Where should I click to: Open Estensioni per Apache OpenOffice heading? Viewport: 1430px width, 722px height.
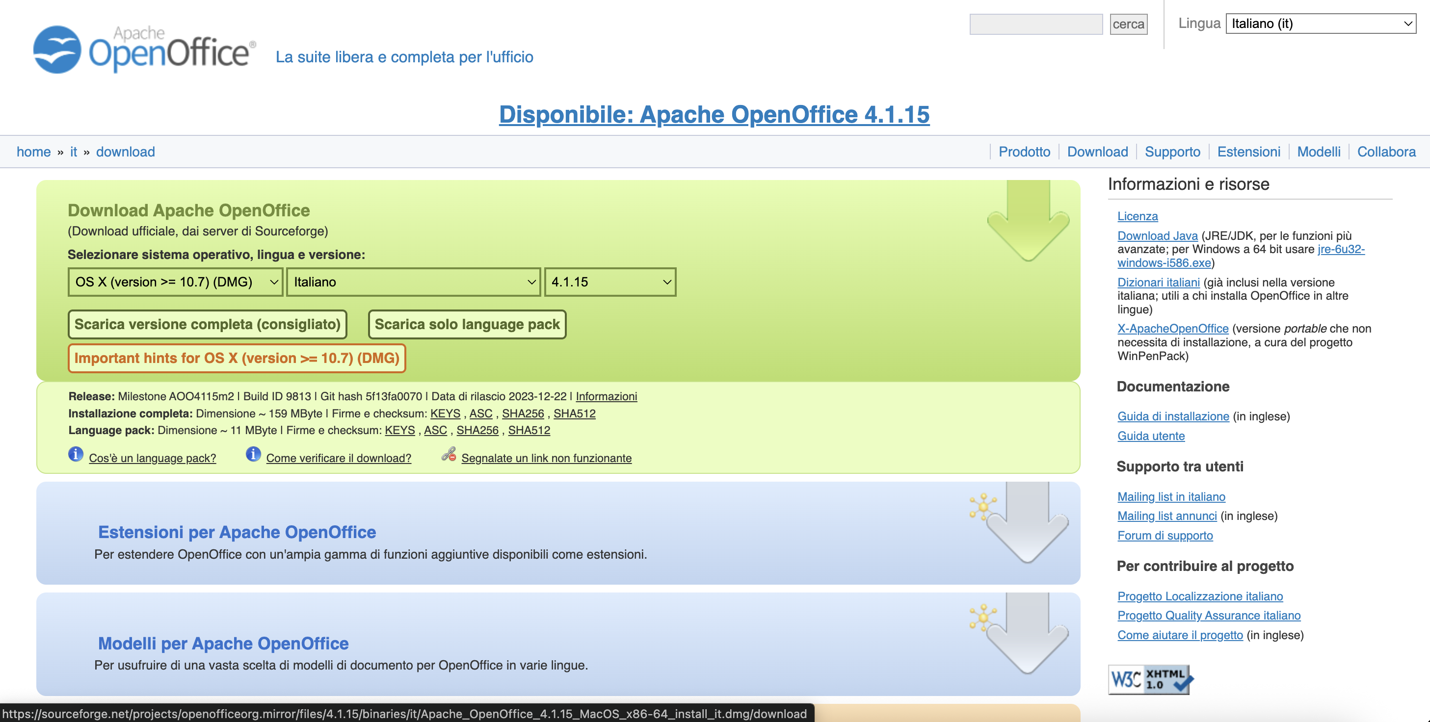[x=237, y=532]
